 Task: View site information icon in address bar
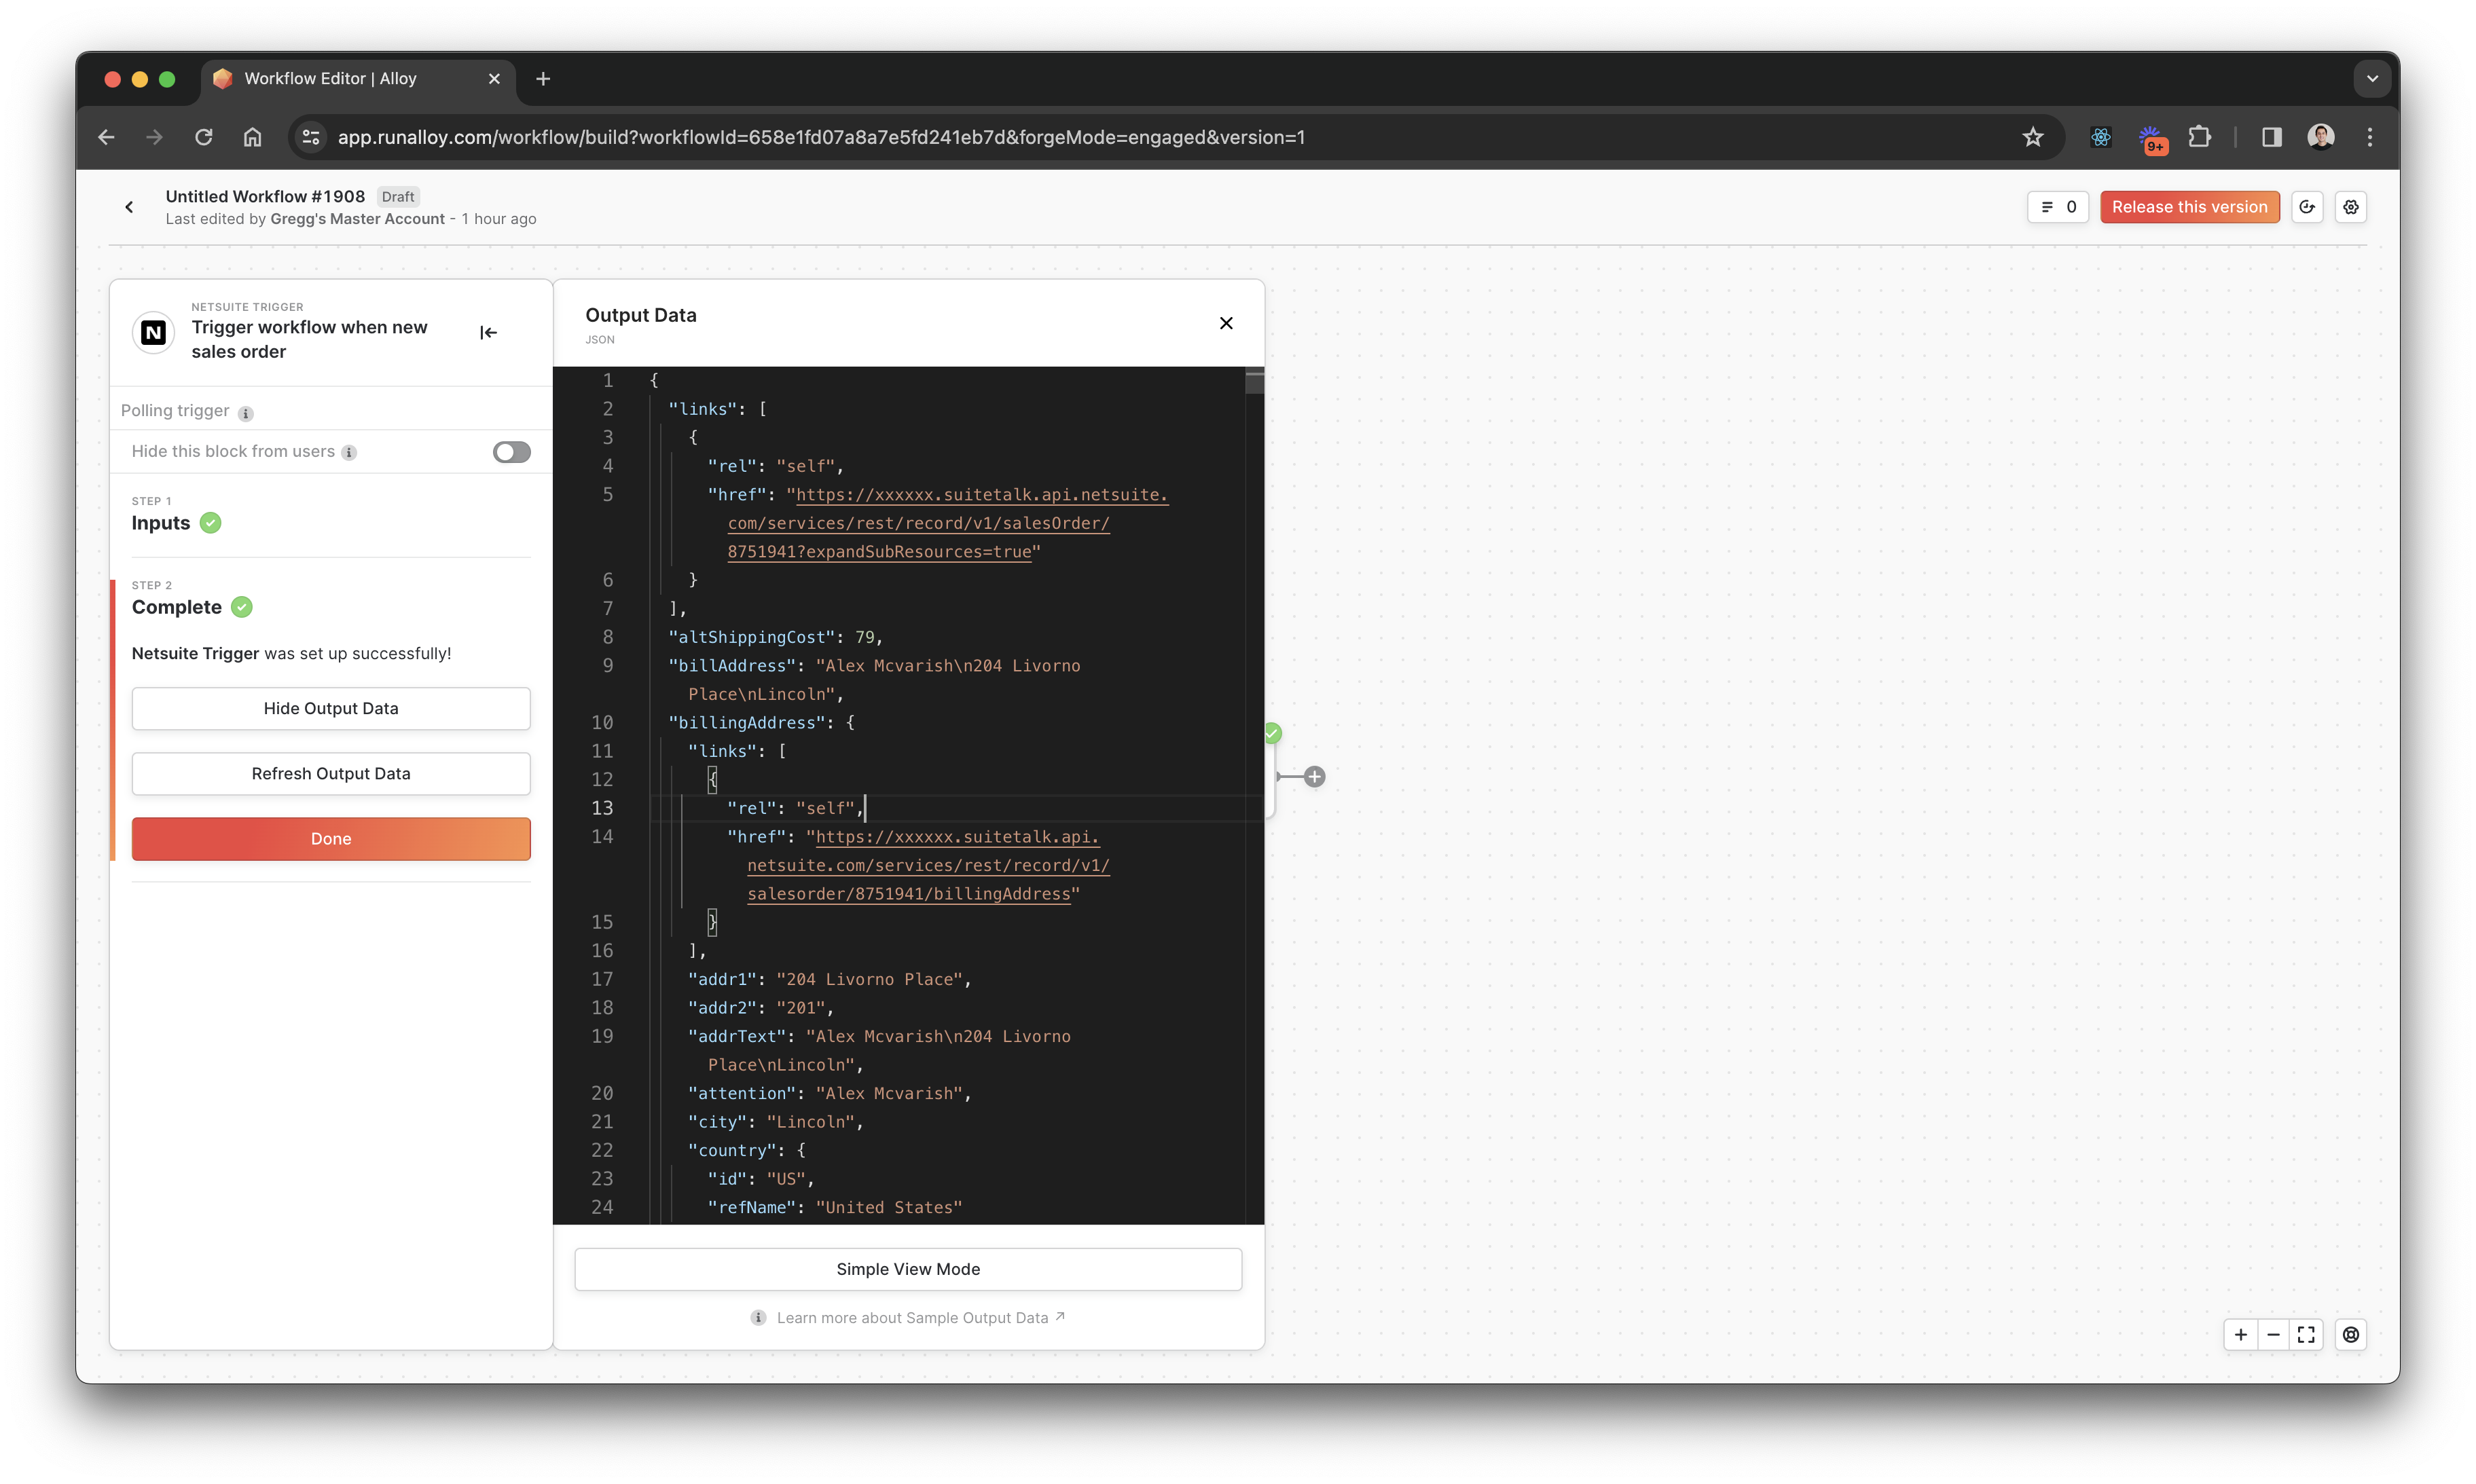311,137
